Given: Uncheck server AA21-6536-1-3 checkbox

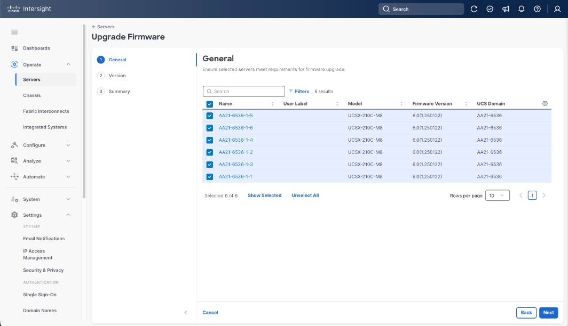Looking at the screenshot, I should (209, 165).
